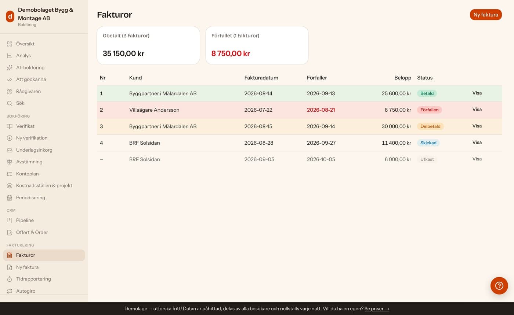Viewport: 514px width, 315px height.
Task: Click the Kontoplan list icon
Action: tap(10, 174)
